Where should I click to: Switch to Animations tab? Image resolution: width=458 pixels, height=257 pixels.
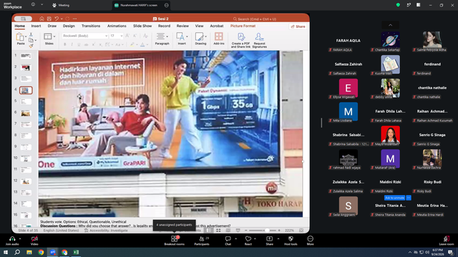tap(117, 26)
